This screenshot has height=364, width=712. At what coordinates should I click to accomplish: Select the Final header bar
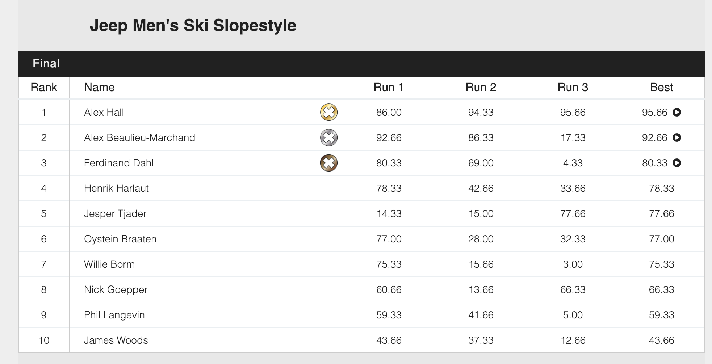pos(361,63)
